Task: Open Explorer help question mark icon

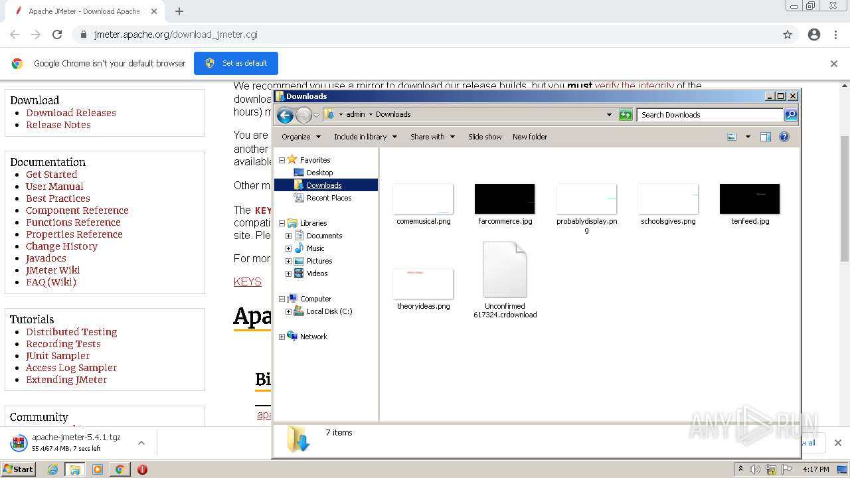Action: (x=784, y=137)
